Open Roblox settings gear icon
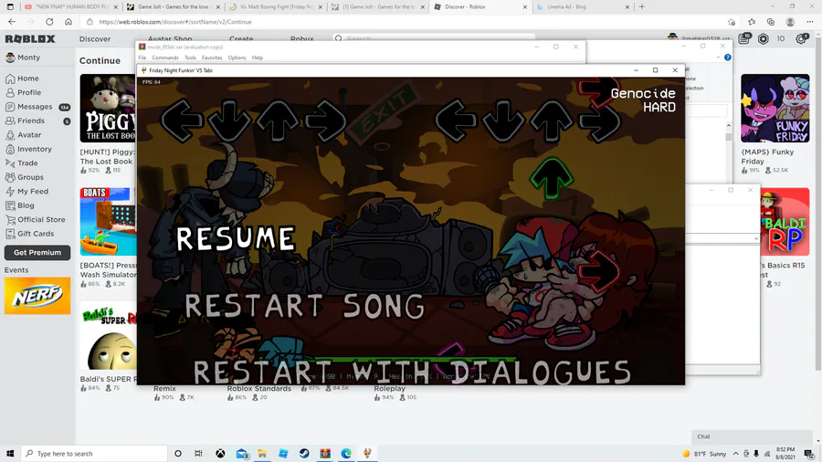This screenshot has width=822, height=462. [x=802, y=38]
